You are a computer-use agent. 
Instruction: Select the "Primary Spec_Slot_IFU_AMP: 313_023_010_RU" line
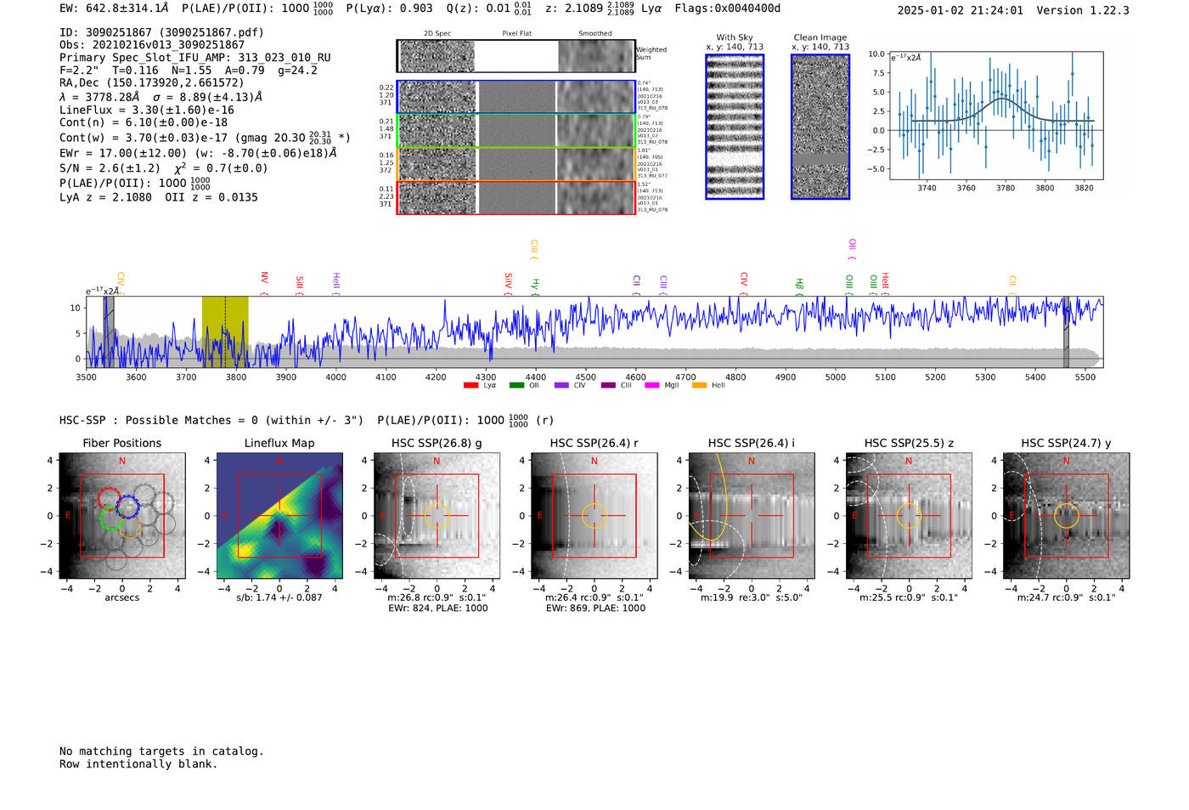tap(195, 58)
